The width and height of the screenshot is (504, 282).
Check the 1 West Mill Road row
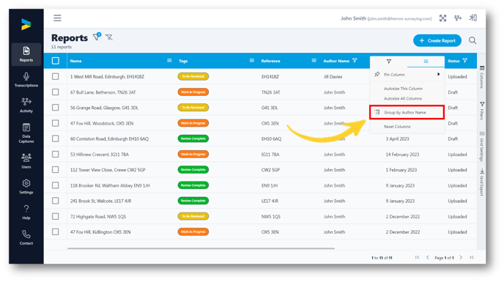tap(55, 76)
